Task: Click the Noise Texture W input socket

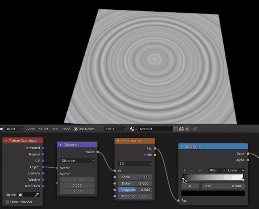Action: pos(115,171)
